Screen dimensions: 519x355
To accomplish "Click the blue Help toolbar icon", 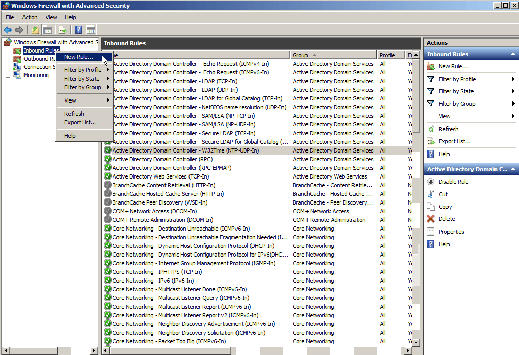I will (79, 30).
